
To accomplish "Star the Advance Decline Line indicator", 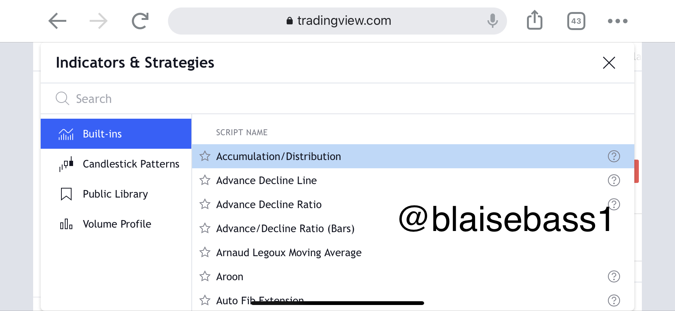I will click(x=205, y=180).
